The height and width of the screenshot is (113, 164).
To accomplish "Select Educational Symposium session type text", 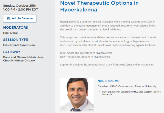I will 19,45.
